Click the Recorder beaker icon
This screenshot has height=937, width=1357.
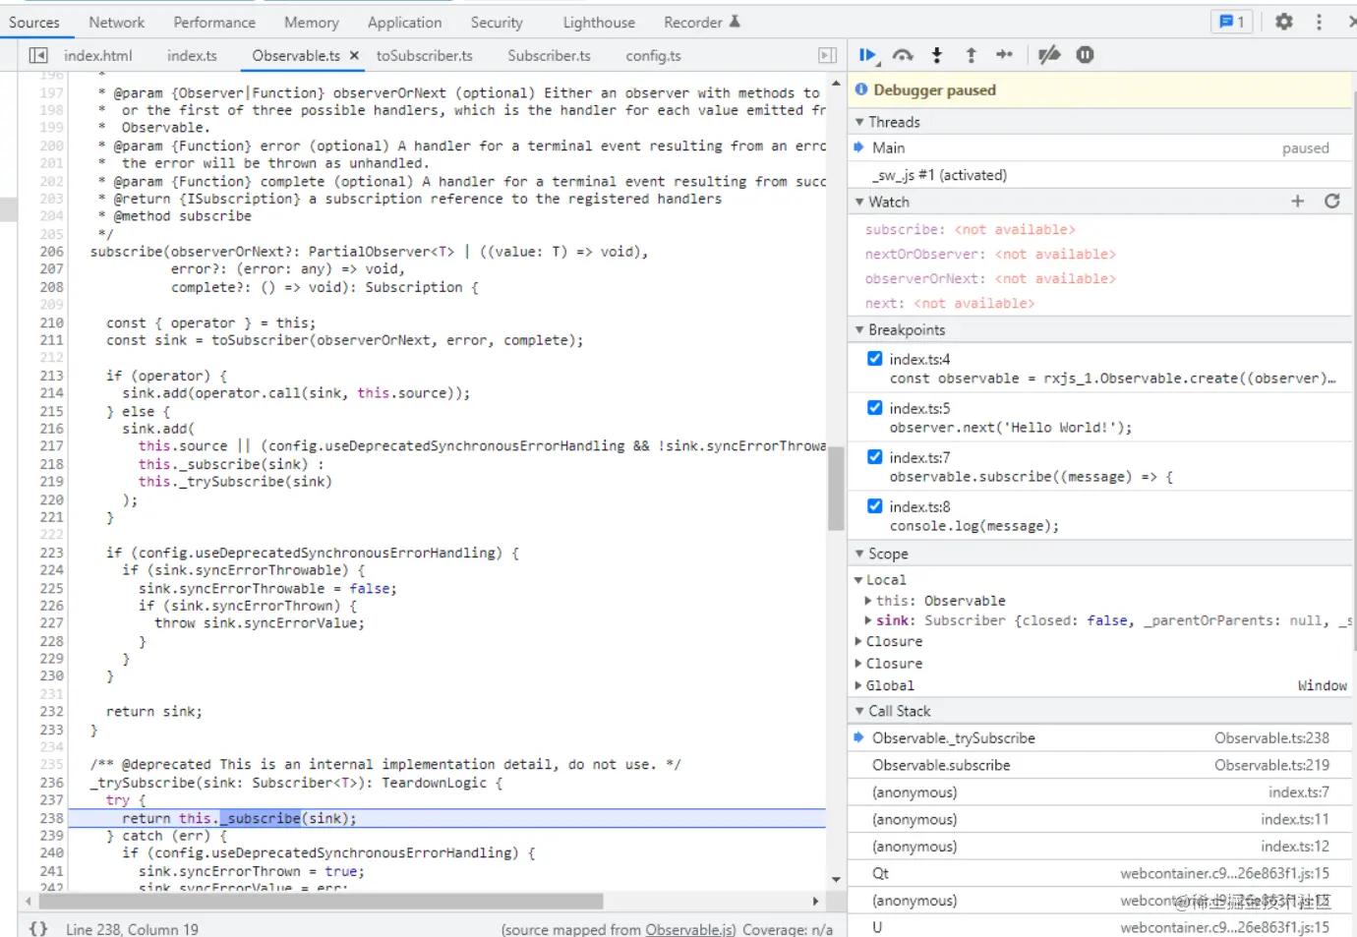734,22
